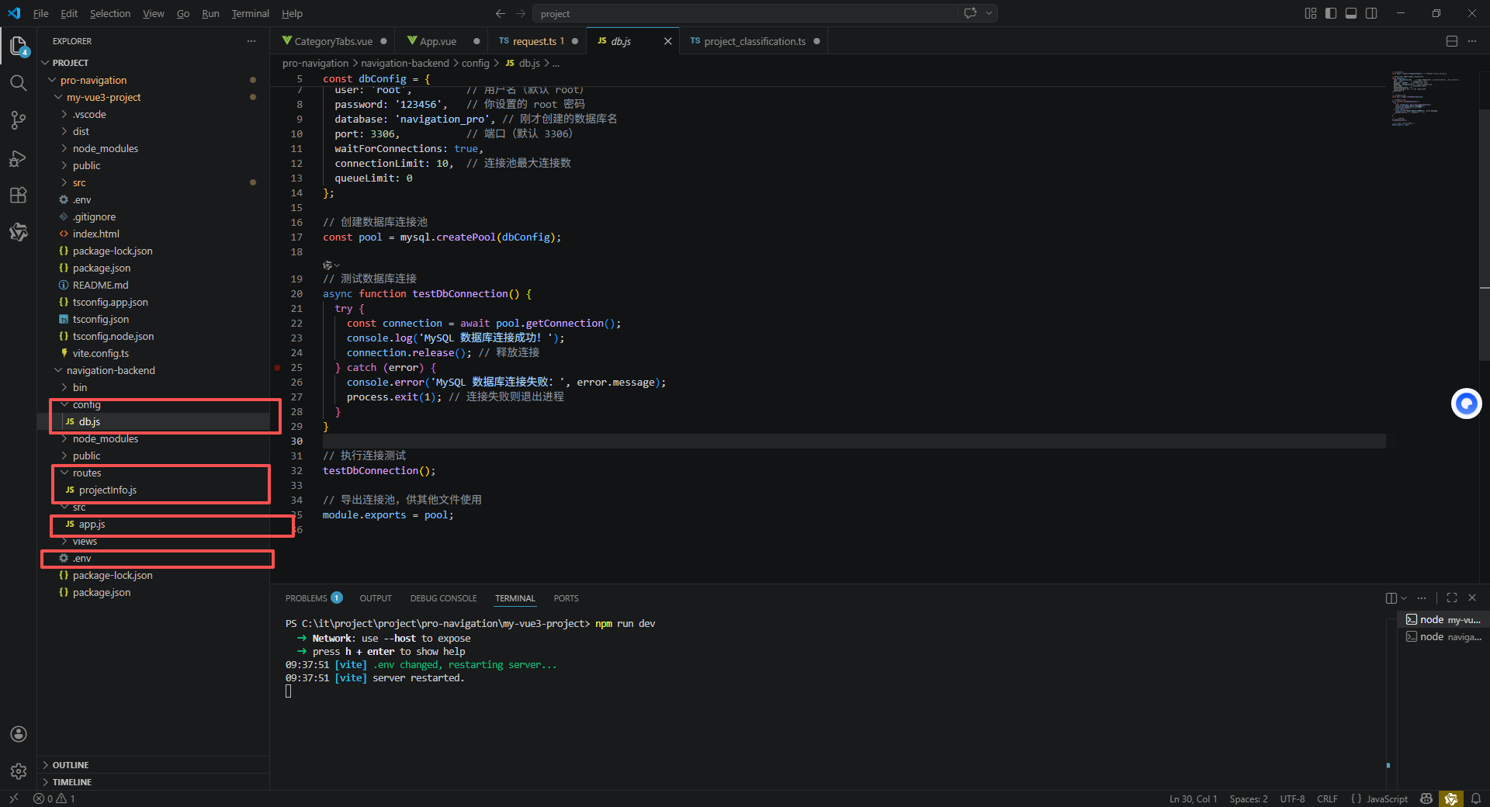Toggle the bottom Panel visibility

(x=1351, y=13)
